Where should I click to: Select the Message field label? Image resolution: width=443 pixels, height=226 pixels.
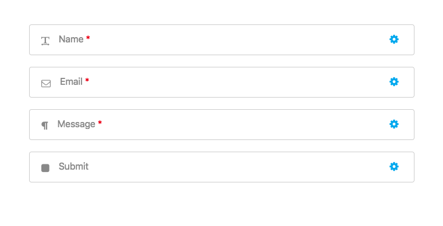click(76, 124)
